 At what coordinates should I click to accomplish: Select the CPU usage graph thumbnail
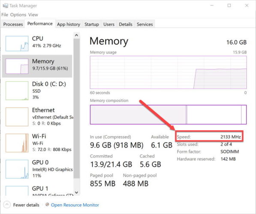[x=17, y=44]
